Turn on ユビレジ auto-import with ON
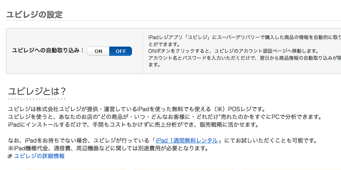The width and height of the screenshot is (341, 170). tap(98, 51)
